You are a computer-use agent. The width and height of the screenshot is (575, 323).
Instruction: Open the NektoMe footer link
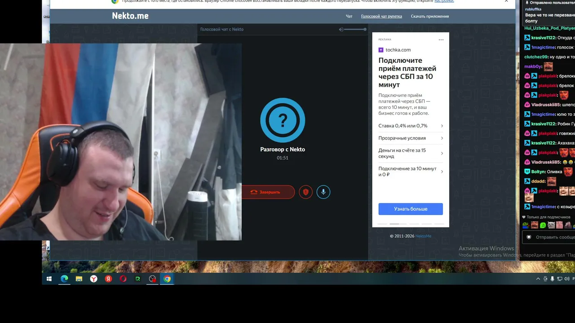click(423, 236)
